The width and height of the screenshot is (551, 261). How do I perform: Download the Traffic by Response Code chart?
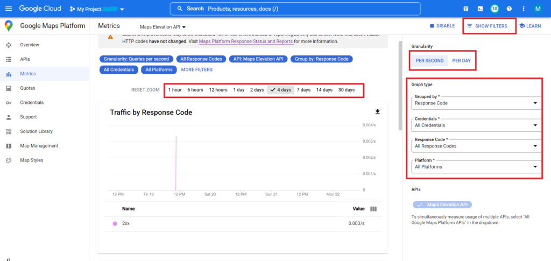[378, 112]
